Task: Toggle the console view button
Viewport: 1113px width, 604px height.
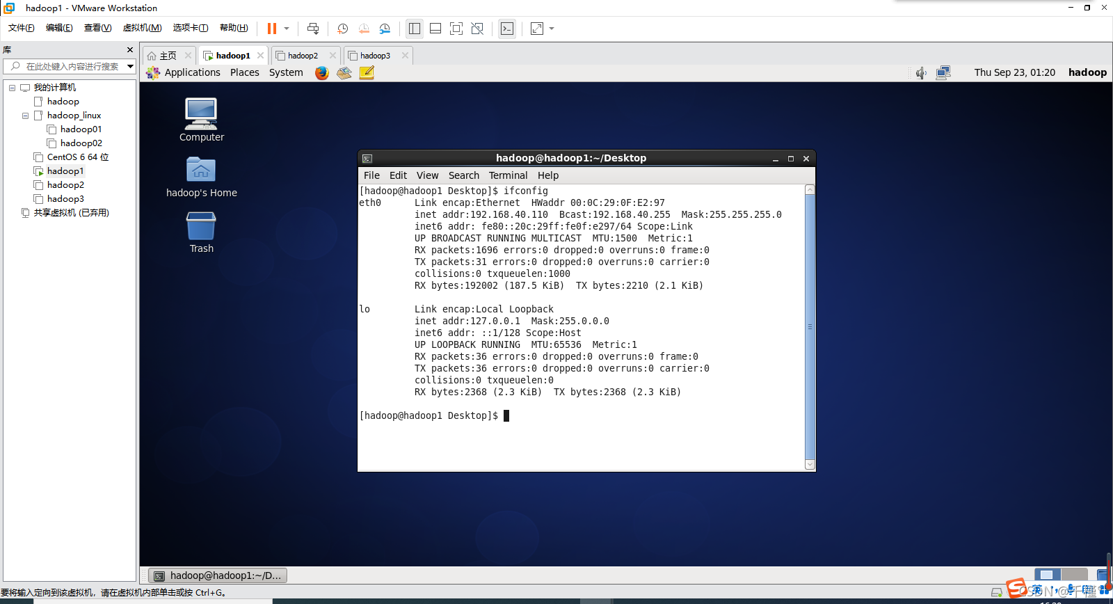Action: (507, 29)
